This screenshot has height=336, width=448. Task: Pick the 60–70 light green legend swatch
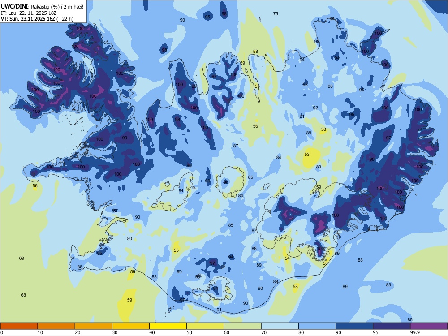[x=242, y=326]
